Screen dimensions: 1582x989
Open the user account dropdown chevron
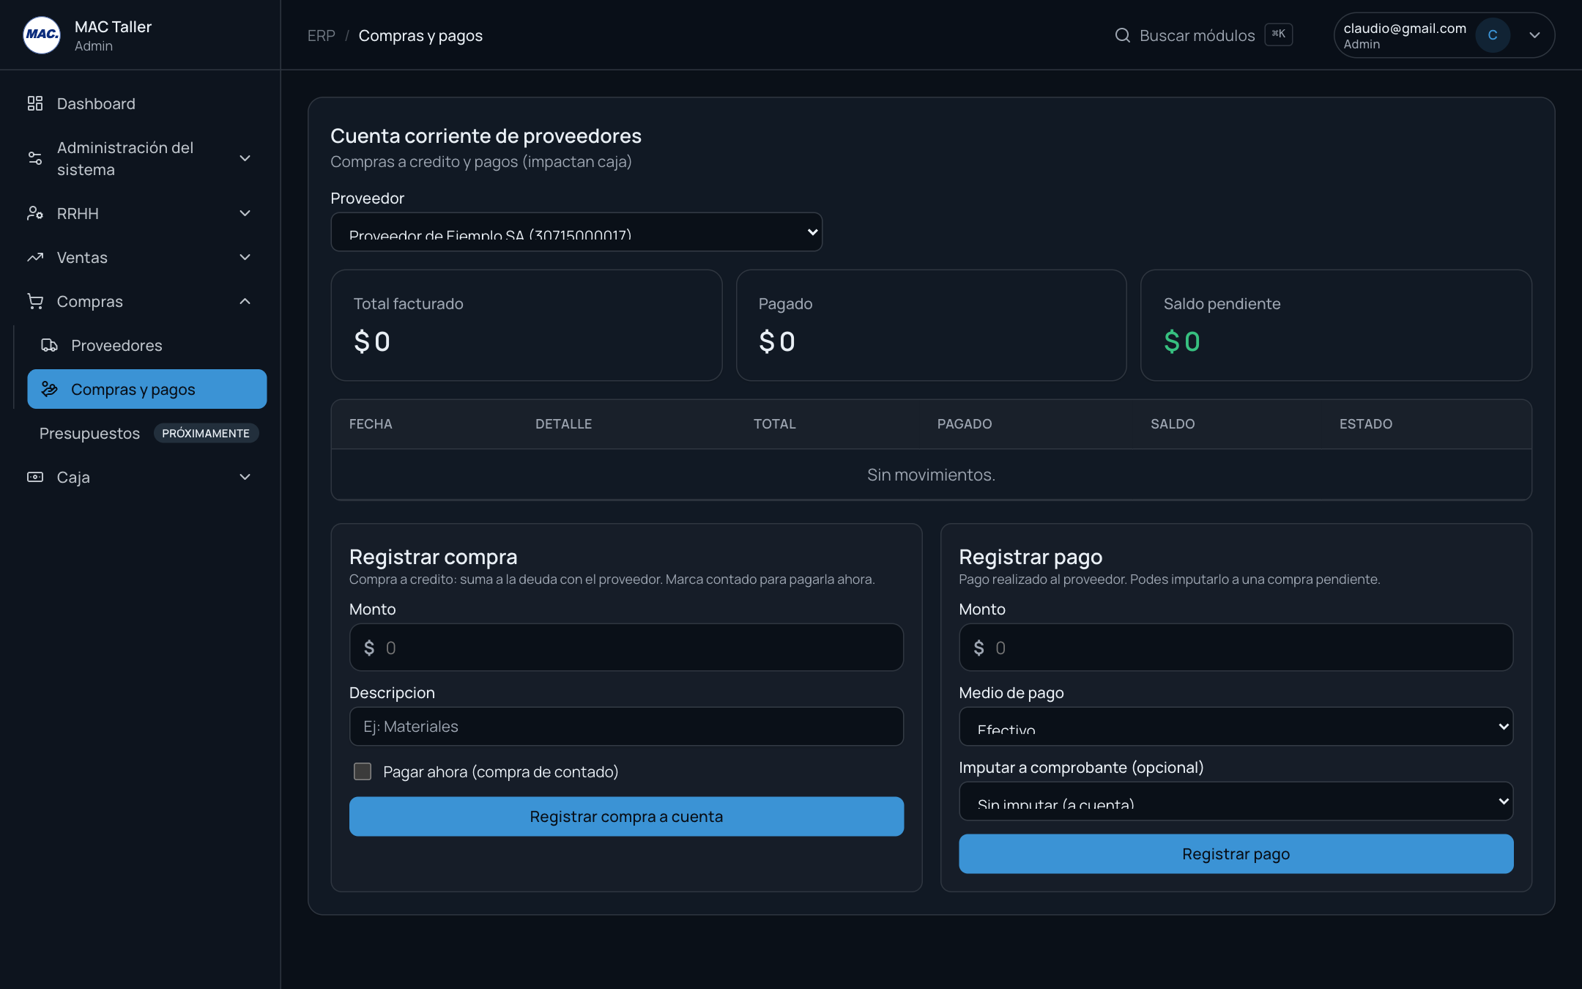(x=1534, y=35)
